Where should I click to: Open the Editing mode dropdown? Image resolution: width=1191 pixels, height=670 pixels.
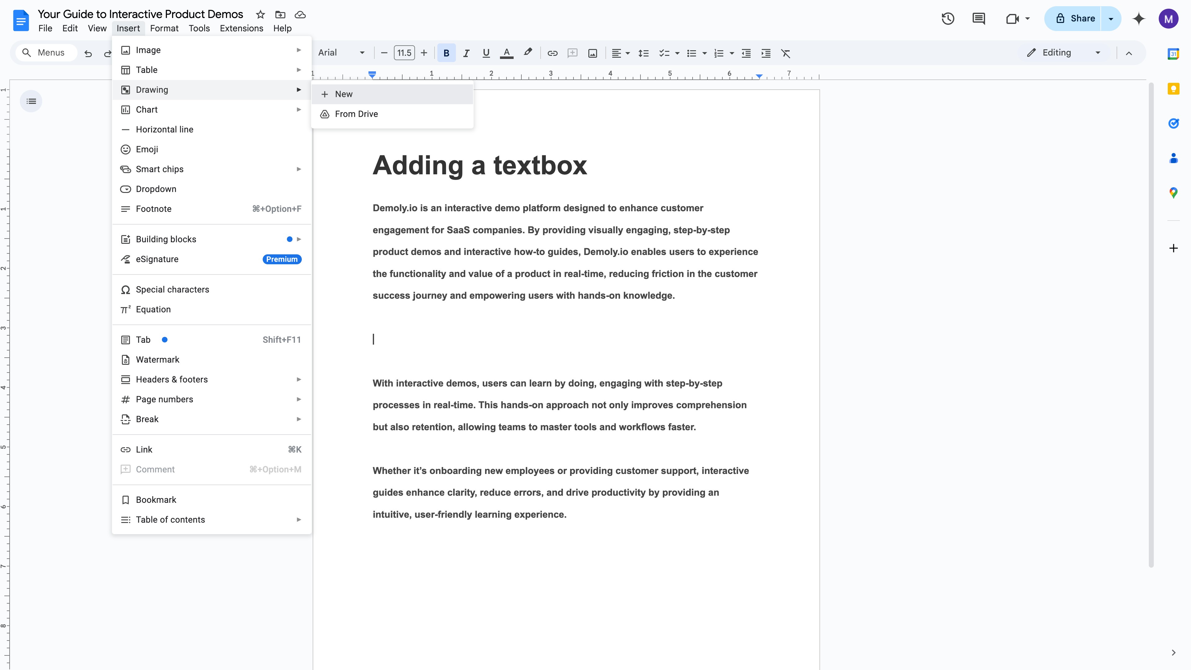[1064, 53]
